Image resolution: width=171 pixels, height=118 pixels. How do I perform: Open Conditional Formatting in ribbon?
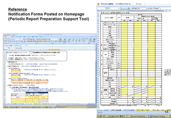pos(60,40)
